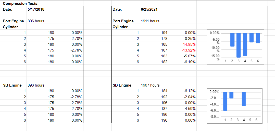Screen dimensions: 275x131
Task: Select the cell with value 187
Action: click(x=164, y=109)
